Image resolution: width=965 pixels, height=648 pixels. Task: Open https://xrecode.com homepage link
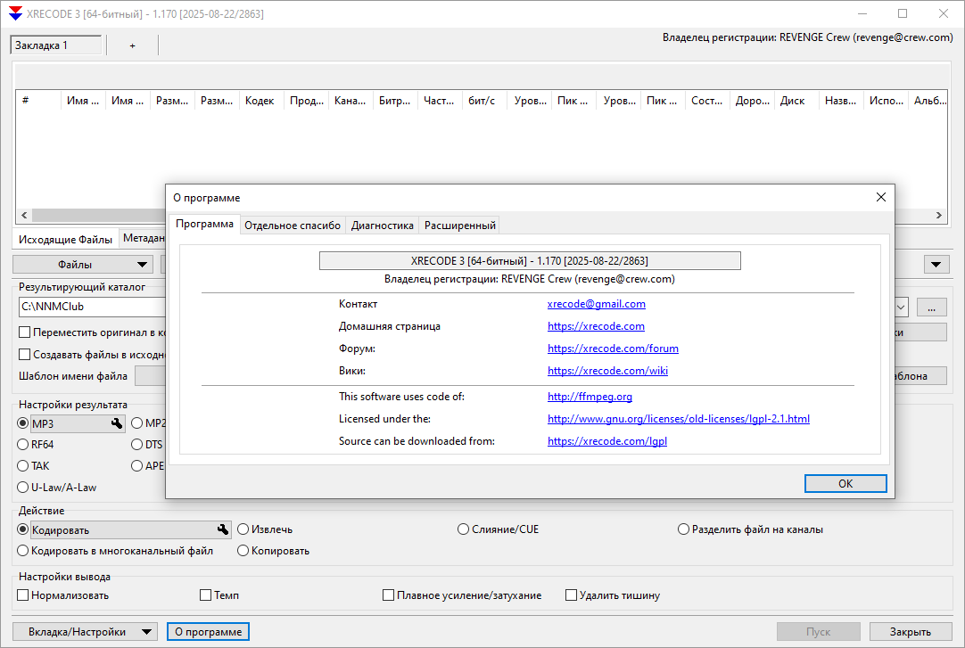(x=596, y=326)
